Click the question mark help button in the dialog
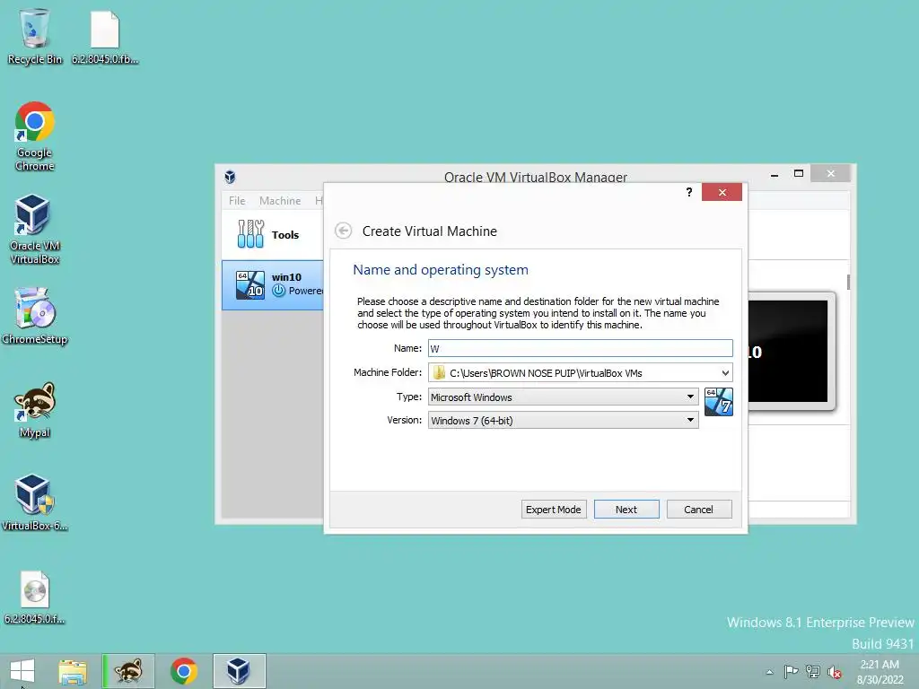Image resolution: width=919 pixels, height=689 pixels. [x=689, y=192]
